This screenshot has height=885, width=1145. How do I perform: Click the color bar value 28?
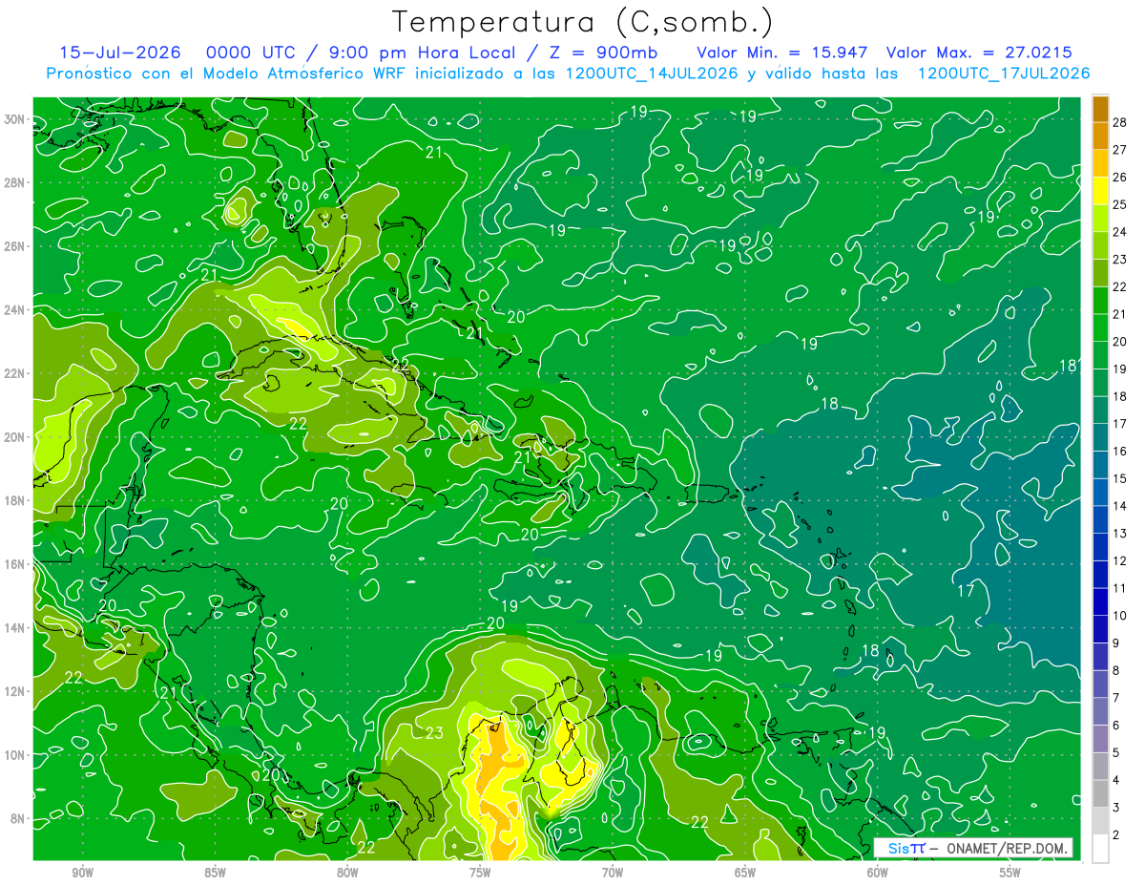pos(1120,121)
